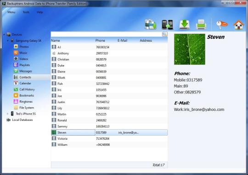
Task: Click the transfer phone to phone icon
Action: tap(167, 25)
